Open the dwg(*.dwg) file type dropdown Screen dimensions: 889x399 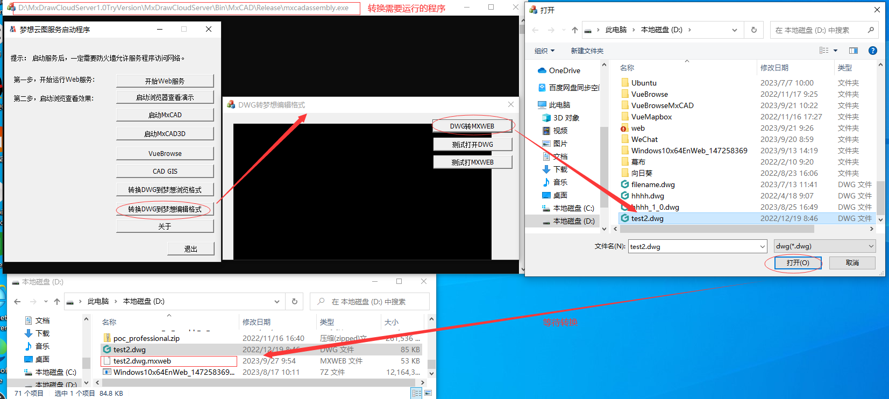pos(824,246)
